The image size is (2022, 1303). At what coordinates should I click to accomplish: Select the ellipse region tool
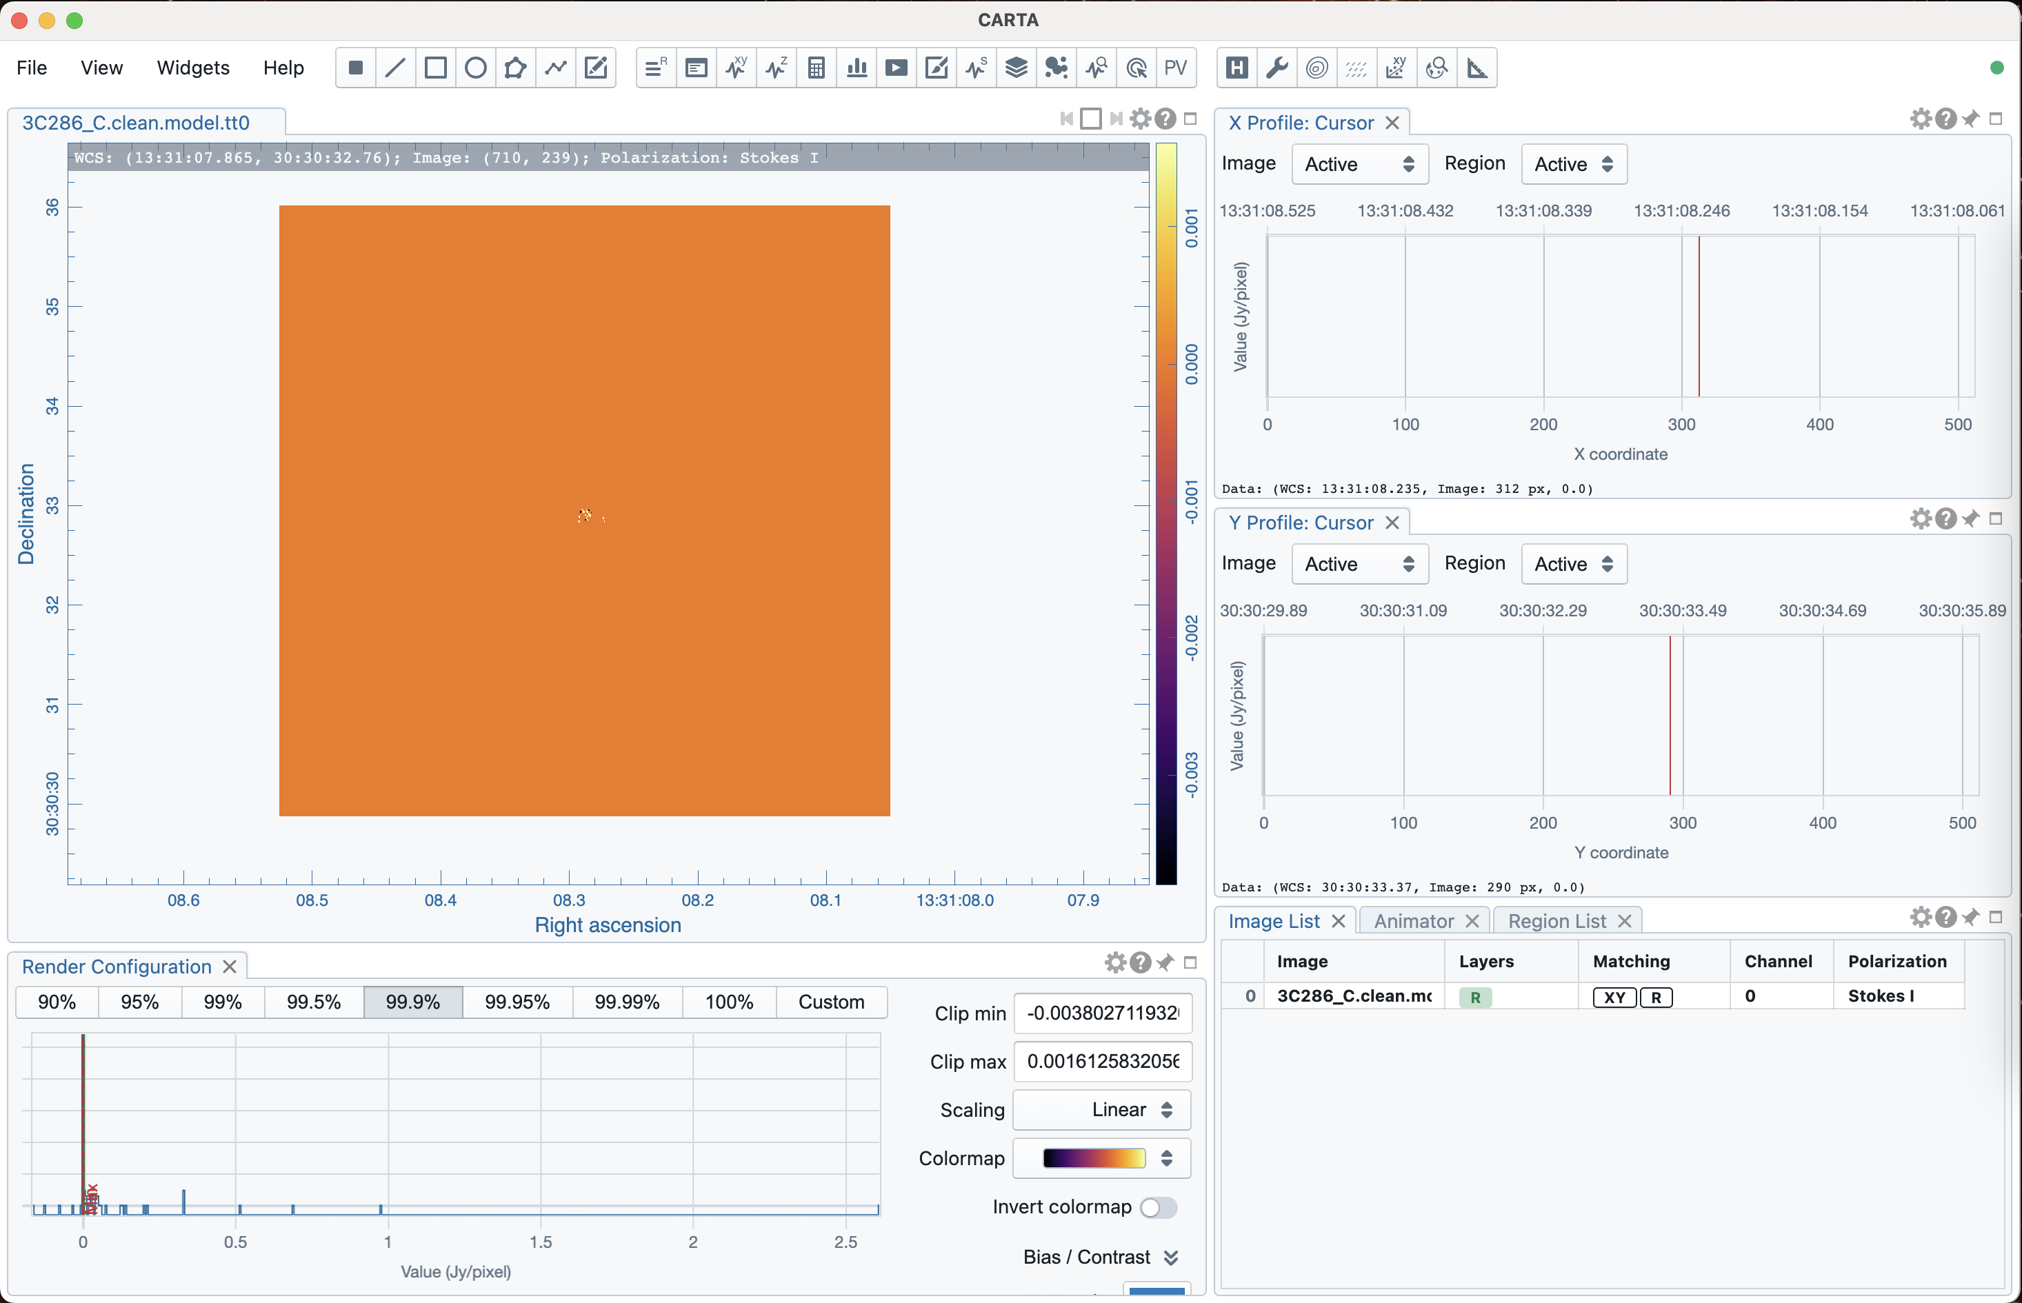[476, 68]
